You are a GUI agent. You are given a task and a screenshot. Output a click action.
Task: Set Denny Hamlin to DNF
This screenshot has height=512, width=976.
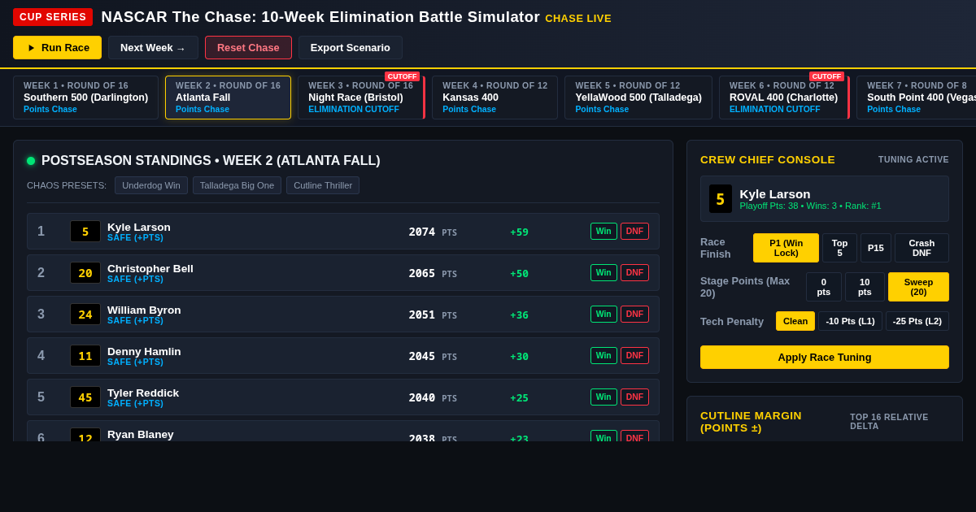click(634, 356)
